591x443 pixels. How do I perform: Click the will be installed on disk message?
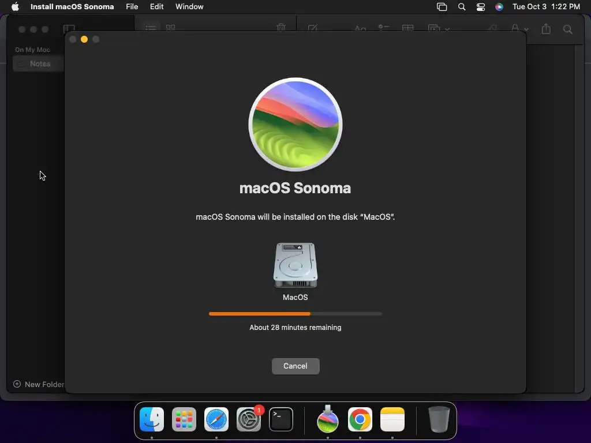click(x=295, y=217)
